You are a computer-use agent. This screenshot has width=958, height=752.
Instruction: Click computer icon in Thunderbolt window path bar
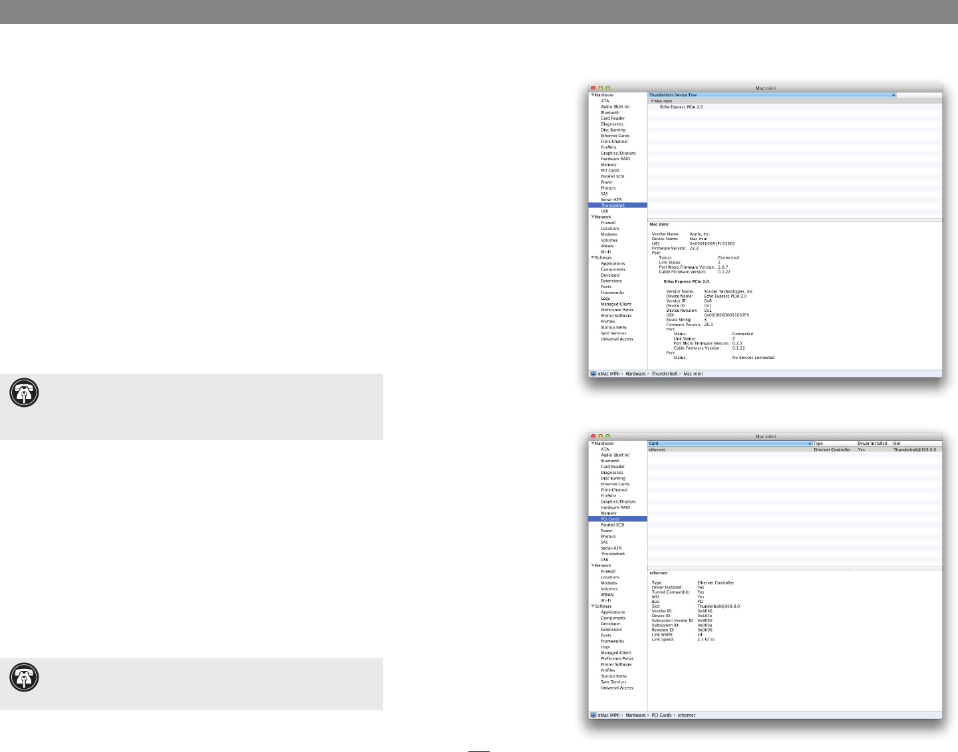click(x=593, y=374)
